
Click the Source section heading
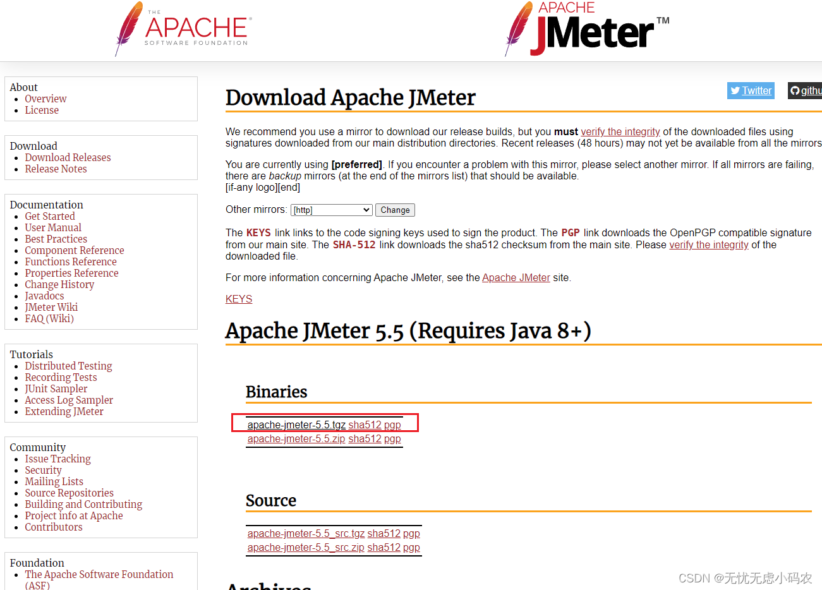[x=270, y=500]
